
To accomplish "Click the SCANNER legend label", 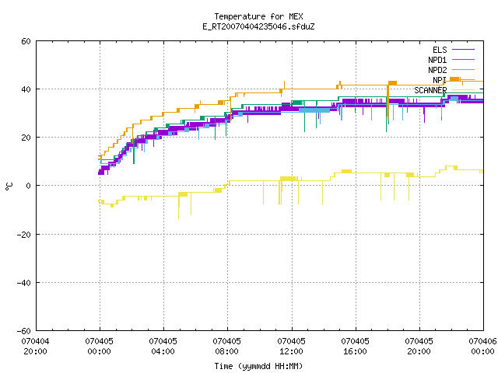I will tap(430, 90).
